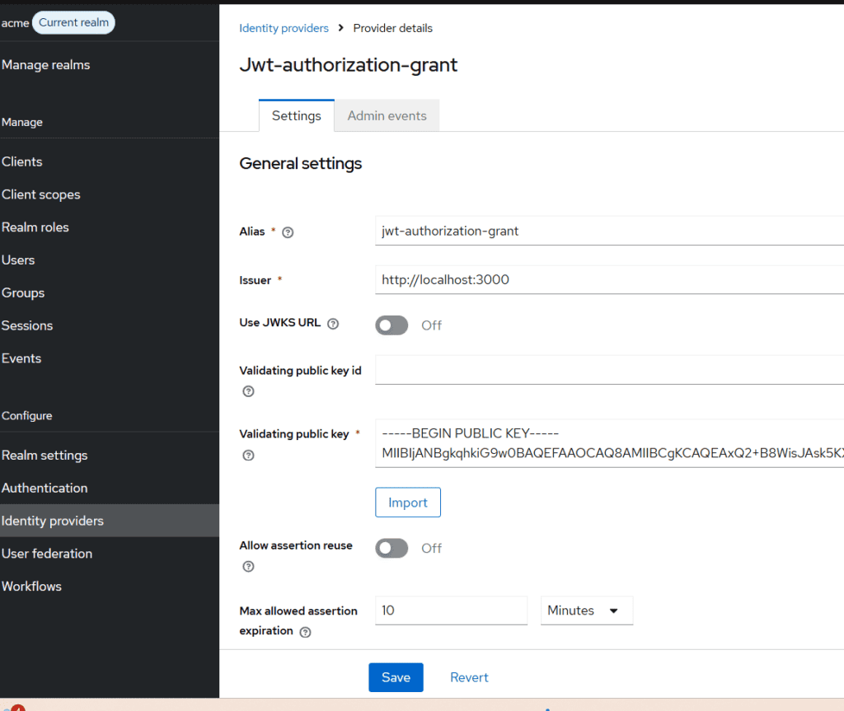Click the help icon below Validating public key id
The height and width of the screenshot is (711, 844).
tap(248, 391)
